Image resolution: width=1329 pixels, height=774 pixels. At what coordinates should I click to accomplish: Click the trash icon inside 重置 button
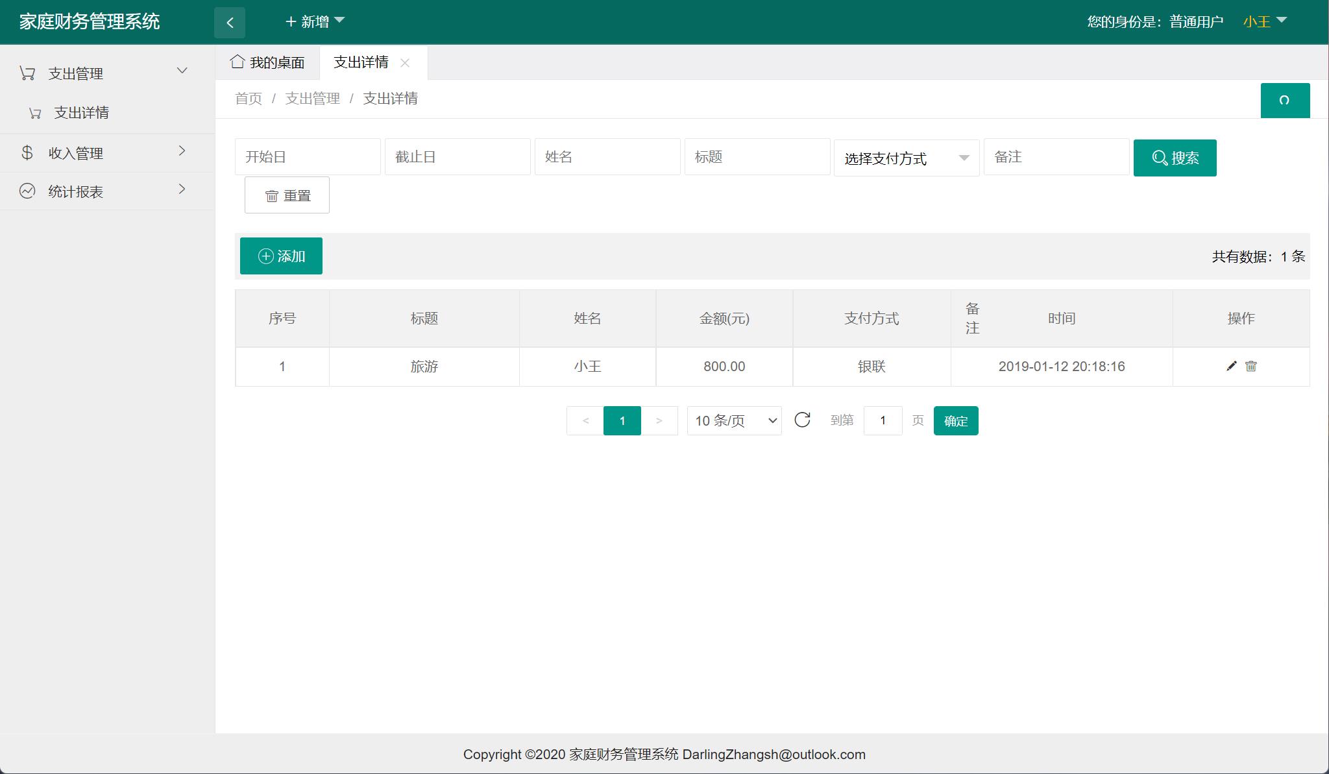[x=272, y=195]
